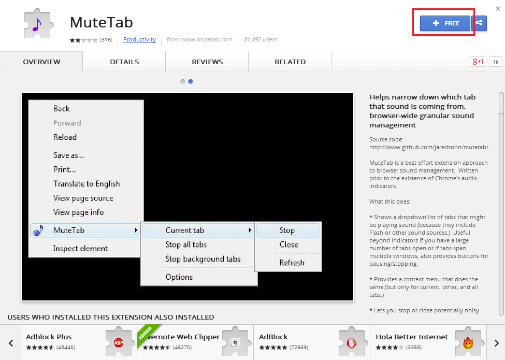Click the AdBlock five-star rating

click(273, 348)
